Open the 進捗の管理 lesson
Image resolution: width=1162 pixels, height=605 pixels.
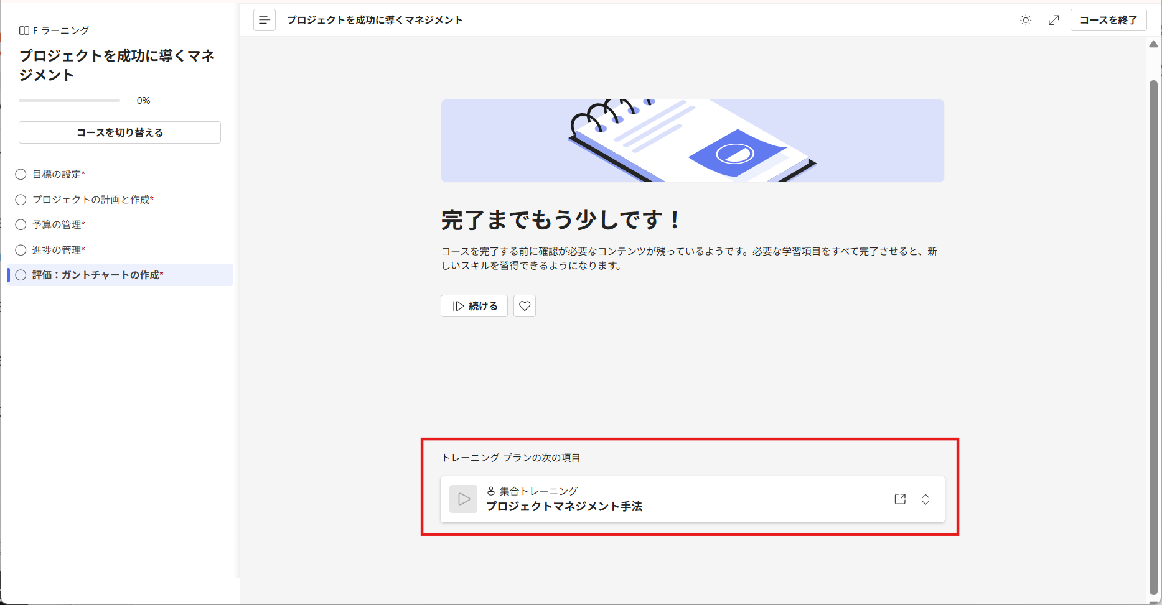click(59, 250)
